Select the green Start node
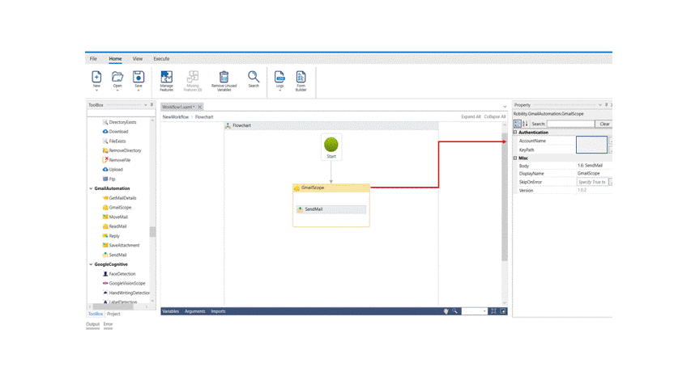Viewport: 691px width, 388px height. [331, 145]
